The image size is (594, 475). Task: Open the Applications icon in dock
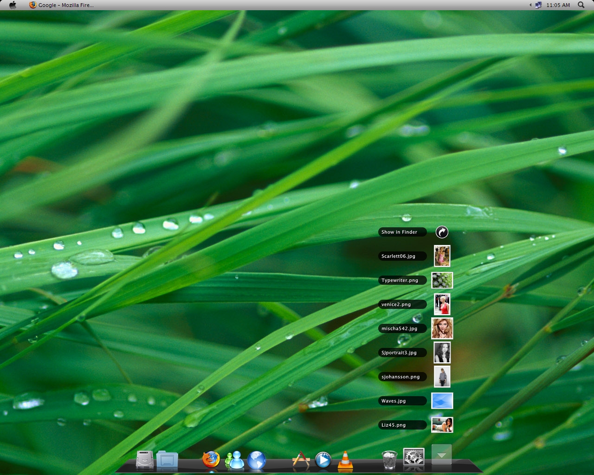coord(301,460)
